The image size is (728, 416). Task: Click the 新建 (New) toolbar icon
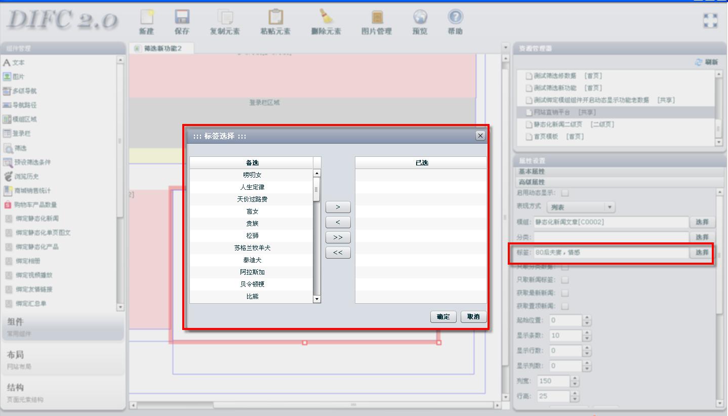click(146, 18)
